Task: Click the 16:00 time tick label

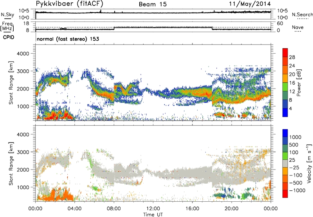Action: coord(192,209)
